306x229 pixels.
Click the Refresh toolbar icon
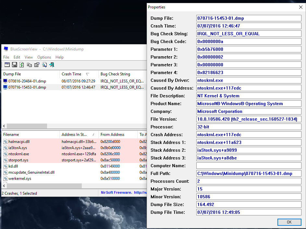21,65
